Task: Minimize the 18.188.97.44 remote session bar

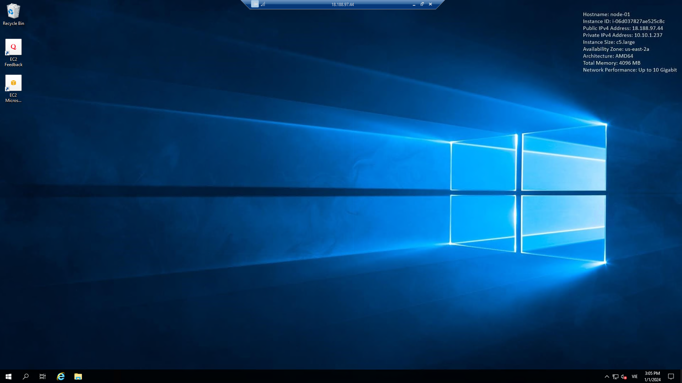Action: click(414, 4)
